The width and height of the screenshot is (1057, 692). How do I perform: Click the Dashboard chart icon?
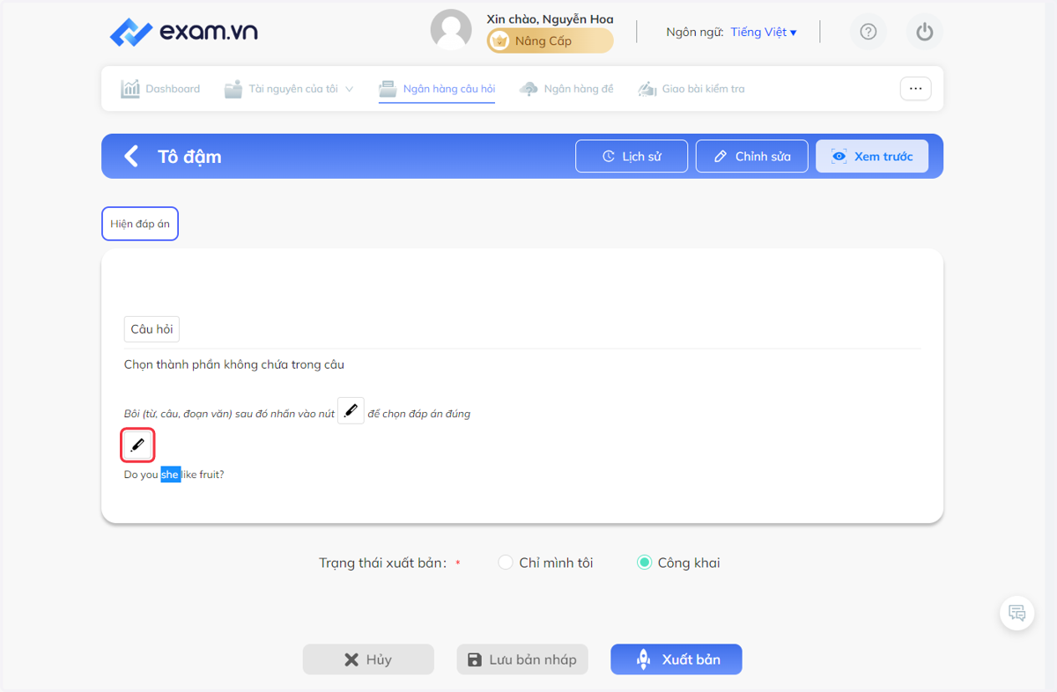point(130,89)
